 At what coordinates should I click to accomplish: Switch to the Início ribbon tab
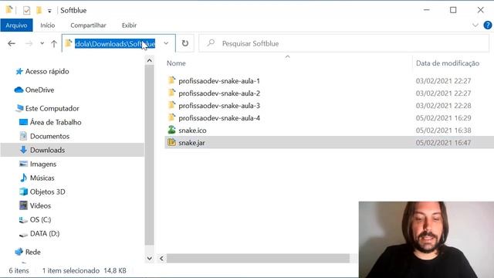click(x=48, y=25)
